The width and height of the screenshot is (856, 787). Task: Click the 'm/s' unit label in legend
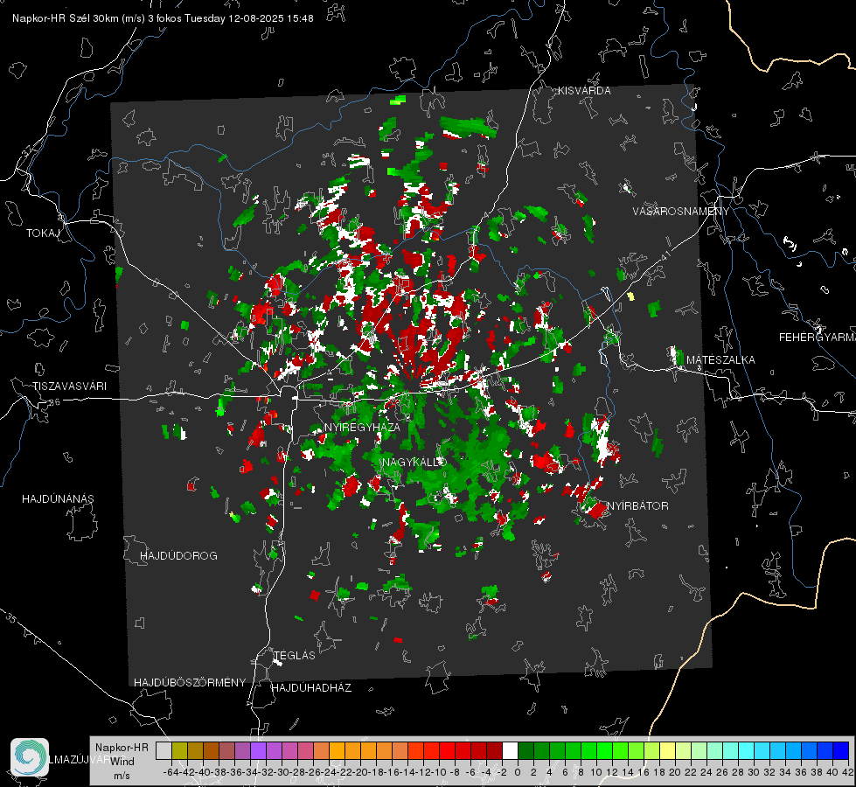point(122,776)
